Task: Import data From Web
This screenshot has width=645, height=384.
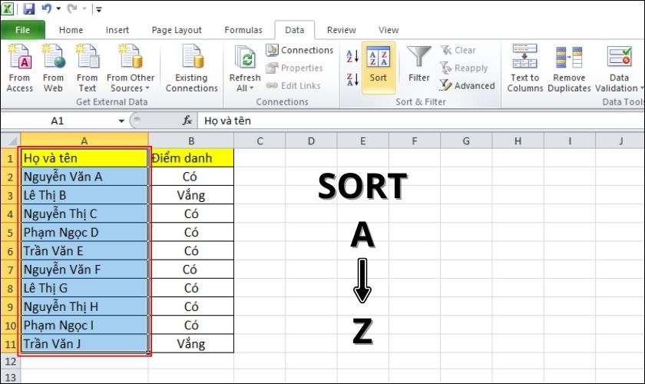Action: pyautogui.click(x=53, y=68)
